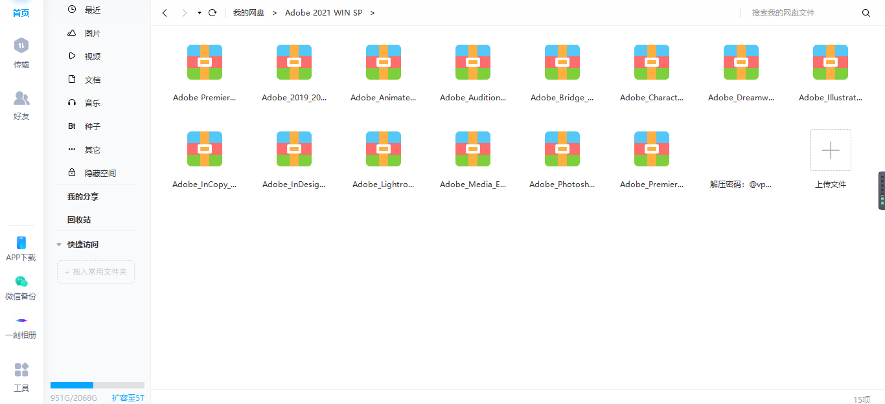885x404 pixels.
Task: Click the search magnifier icon
Action: tap(866, 13)
